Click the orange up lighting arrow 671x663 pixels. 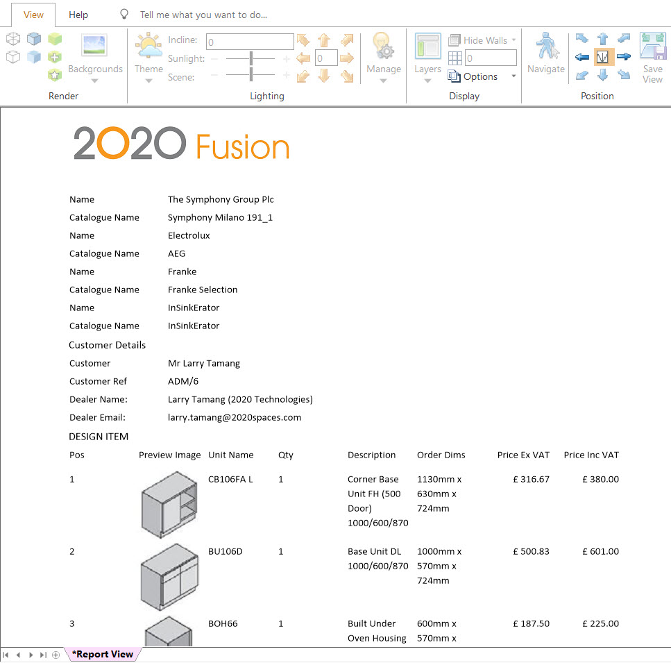pyautogui.click(x=324, y=40)
